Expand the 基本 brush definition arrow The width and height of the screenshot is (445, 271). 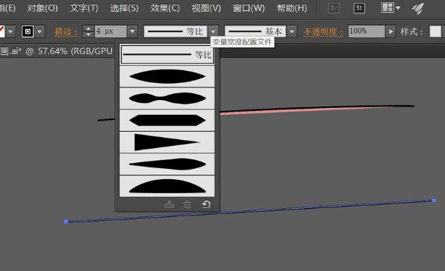[291, 31]
